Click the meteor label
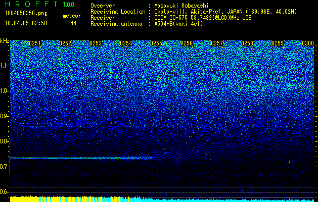The height and width of the screenshot is (202, 318). tap(72, 16)
